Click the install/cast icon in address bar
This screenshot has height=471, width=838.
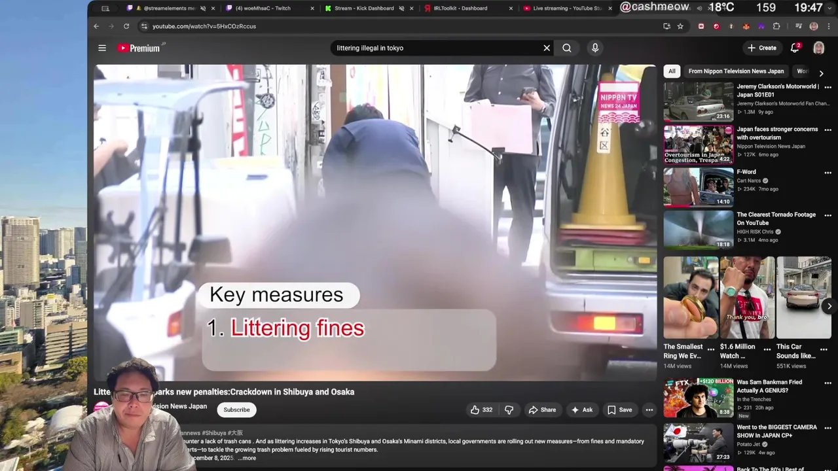coord(666,26)
